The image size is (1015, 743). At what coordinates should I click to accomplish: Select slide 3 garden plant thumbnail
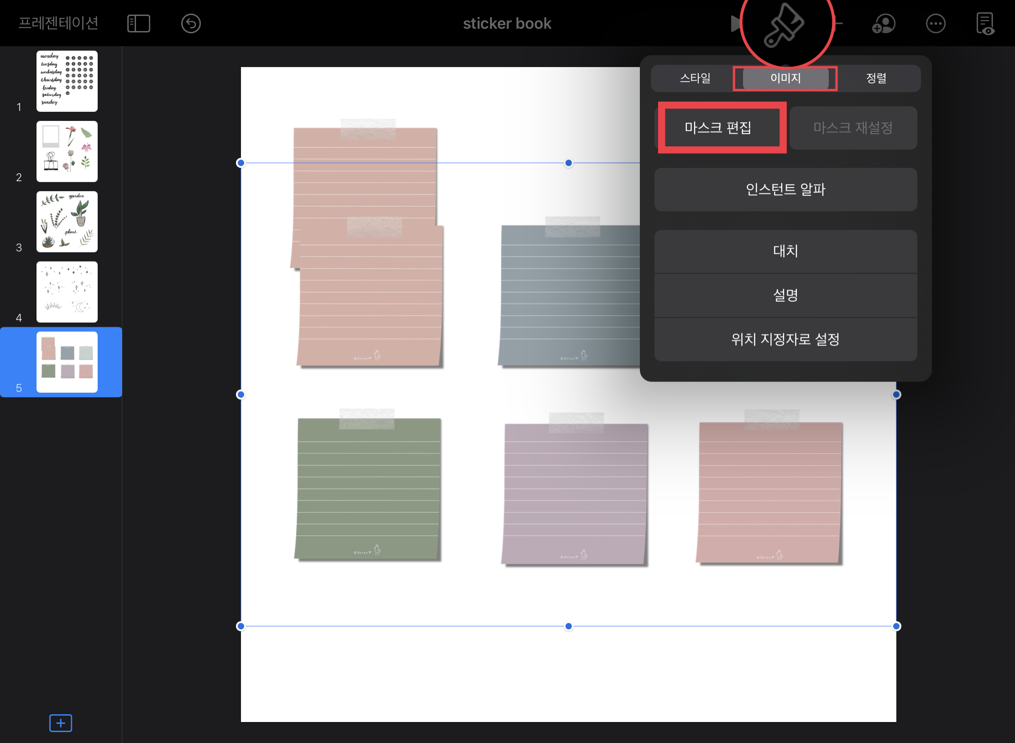tap(67, 222)
